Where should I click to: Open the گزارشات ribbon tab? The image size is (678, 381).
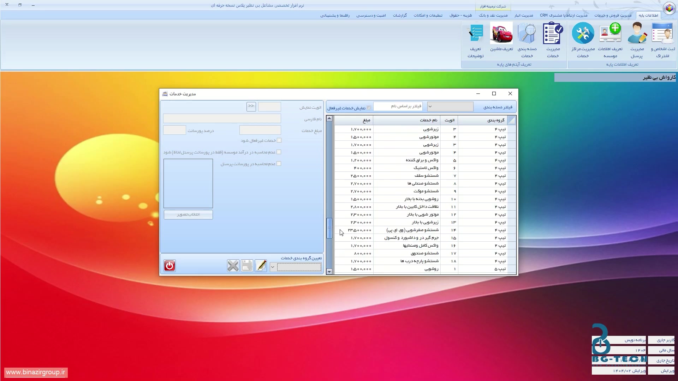[x=400, y=16]
